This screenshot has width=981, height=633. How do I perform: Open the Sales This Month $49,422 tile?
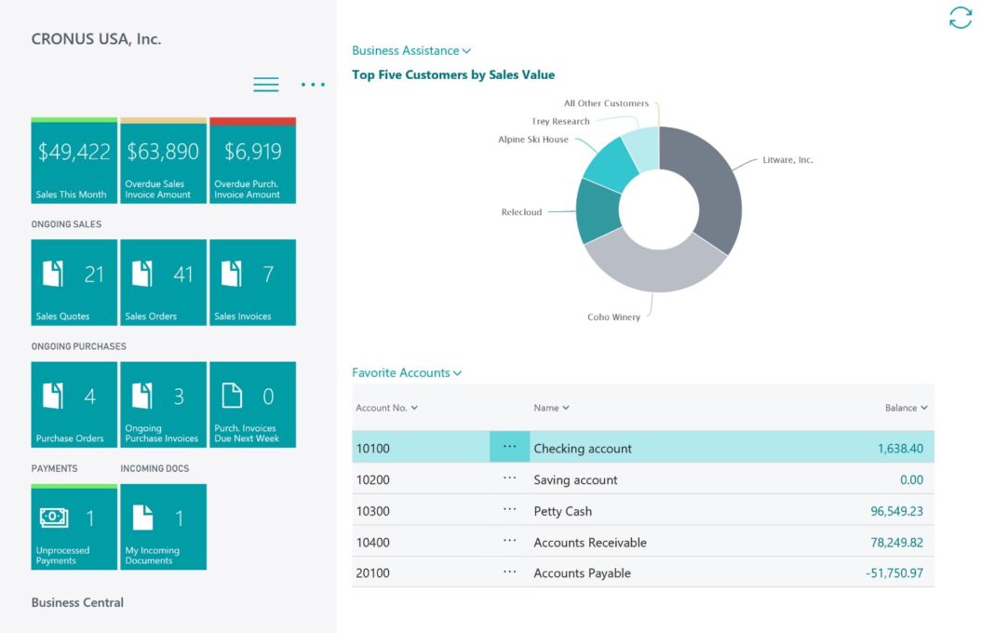(74, 160)
